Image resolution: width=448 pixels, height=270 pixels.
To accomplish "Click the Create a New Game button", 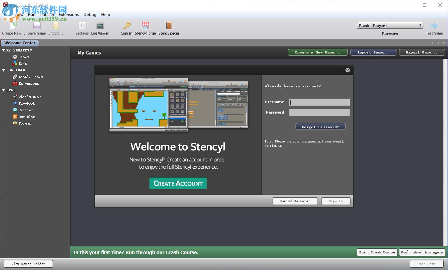I will [x=318, y=52].
